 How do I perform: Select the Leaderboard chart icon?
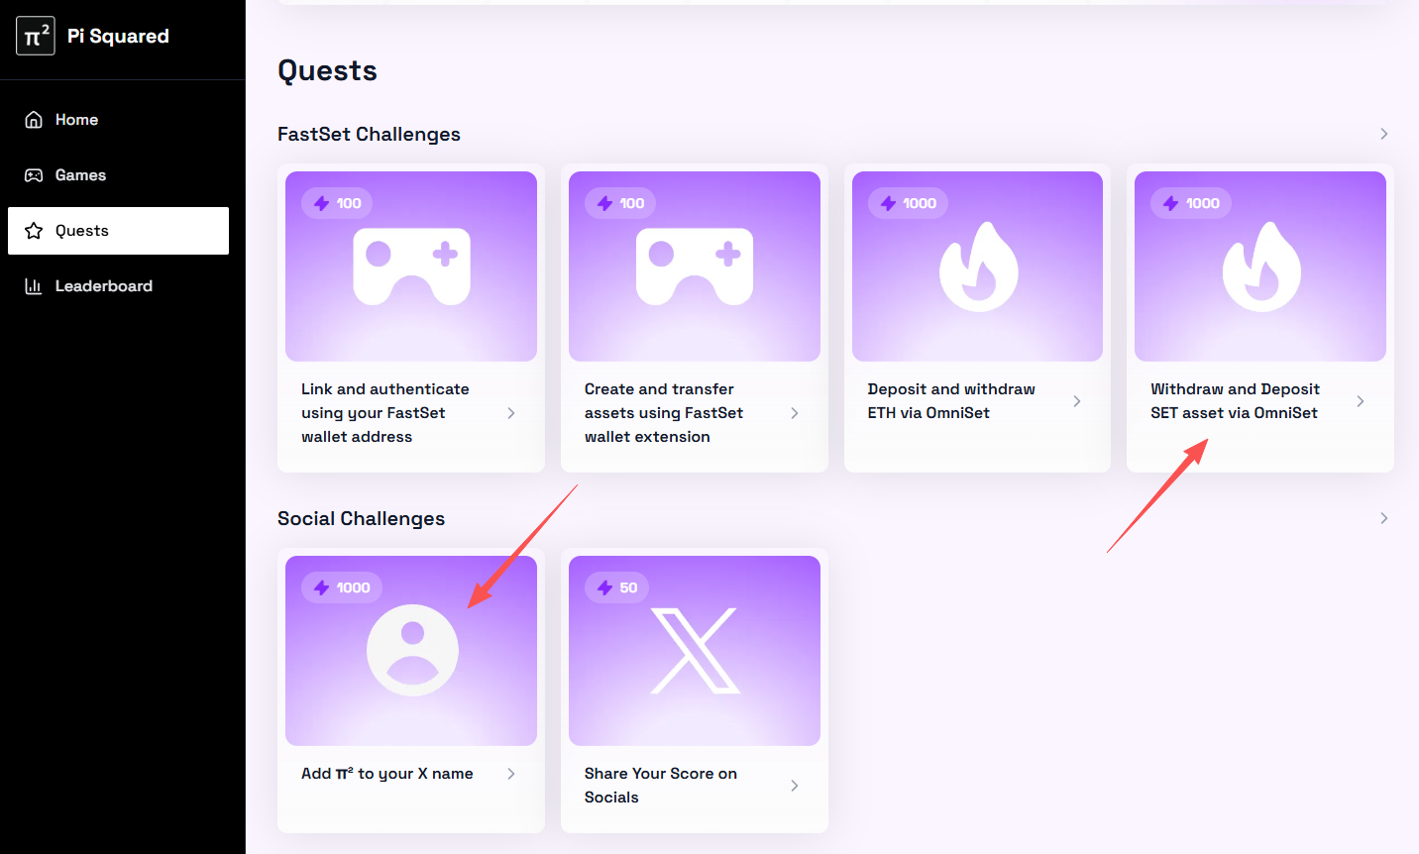point(34,285)
